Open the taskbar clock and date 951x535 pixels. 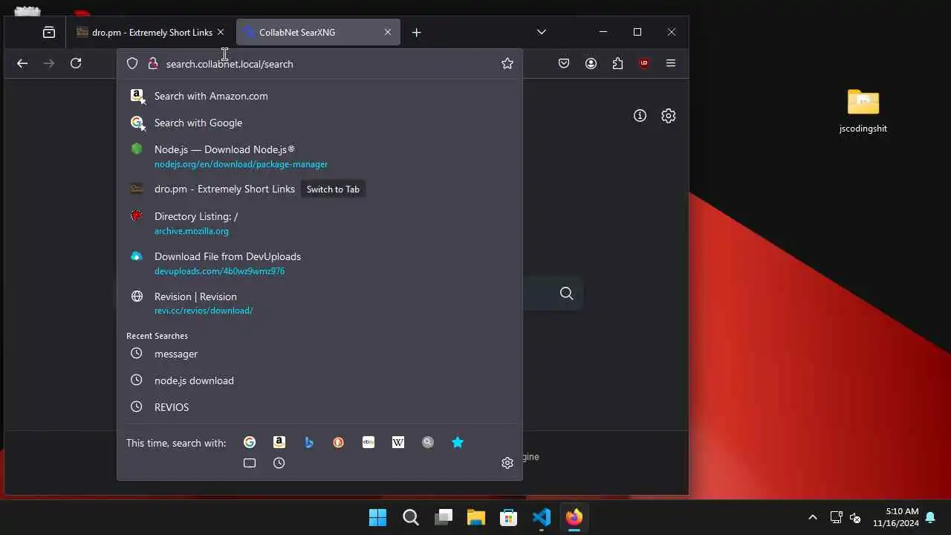tap(895, 517)
